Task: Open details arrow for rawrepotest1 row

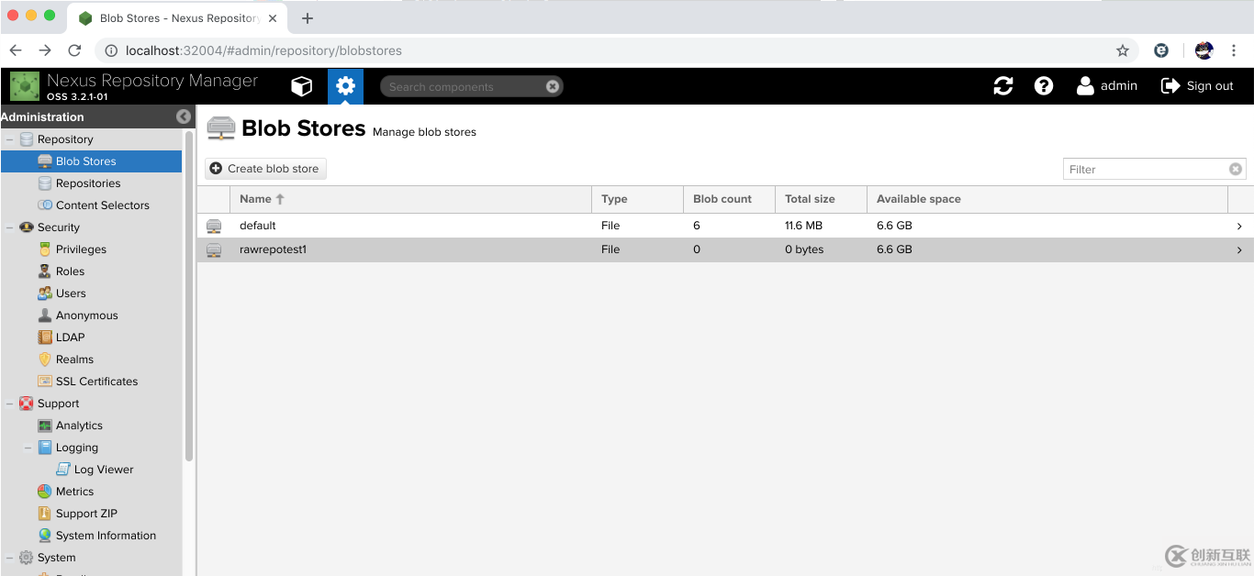Action: click(x=1239, y=249)
